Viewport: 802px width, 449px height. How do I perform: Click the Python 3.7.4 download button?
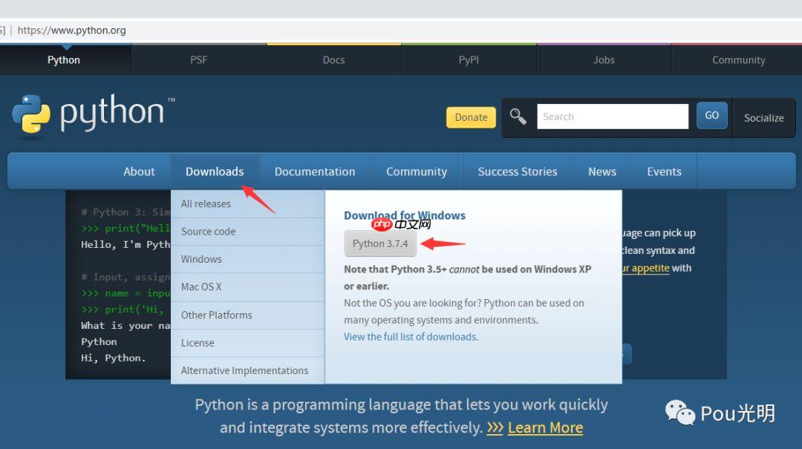coord(379,243)
